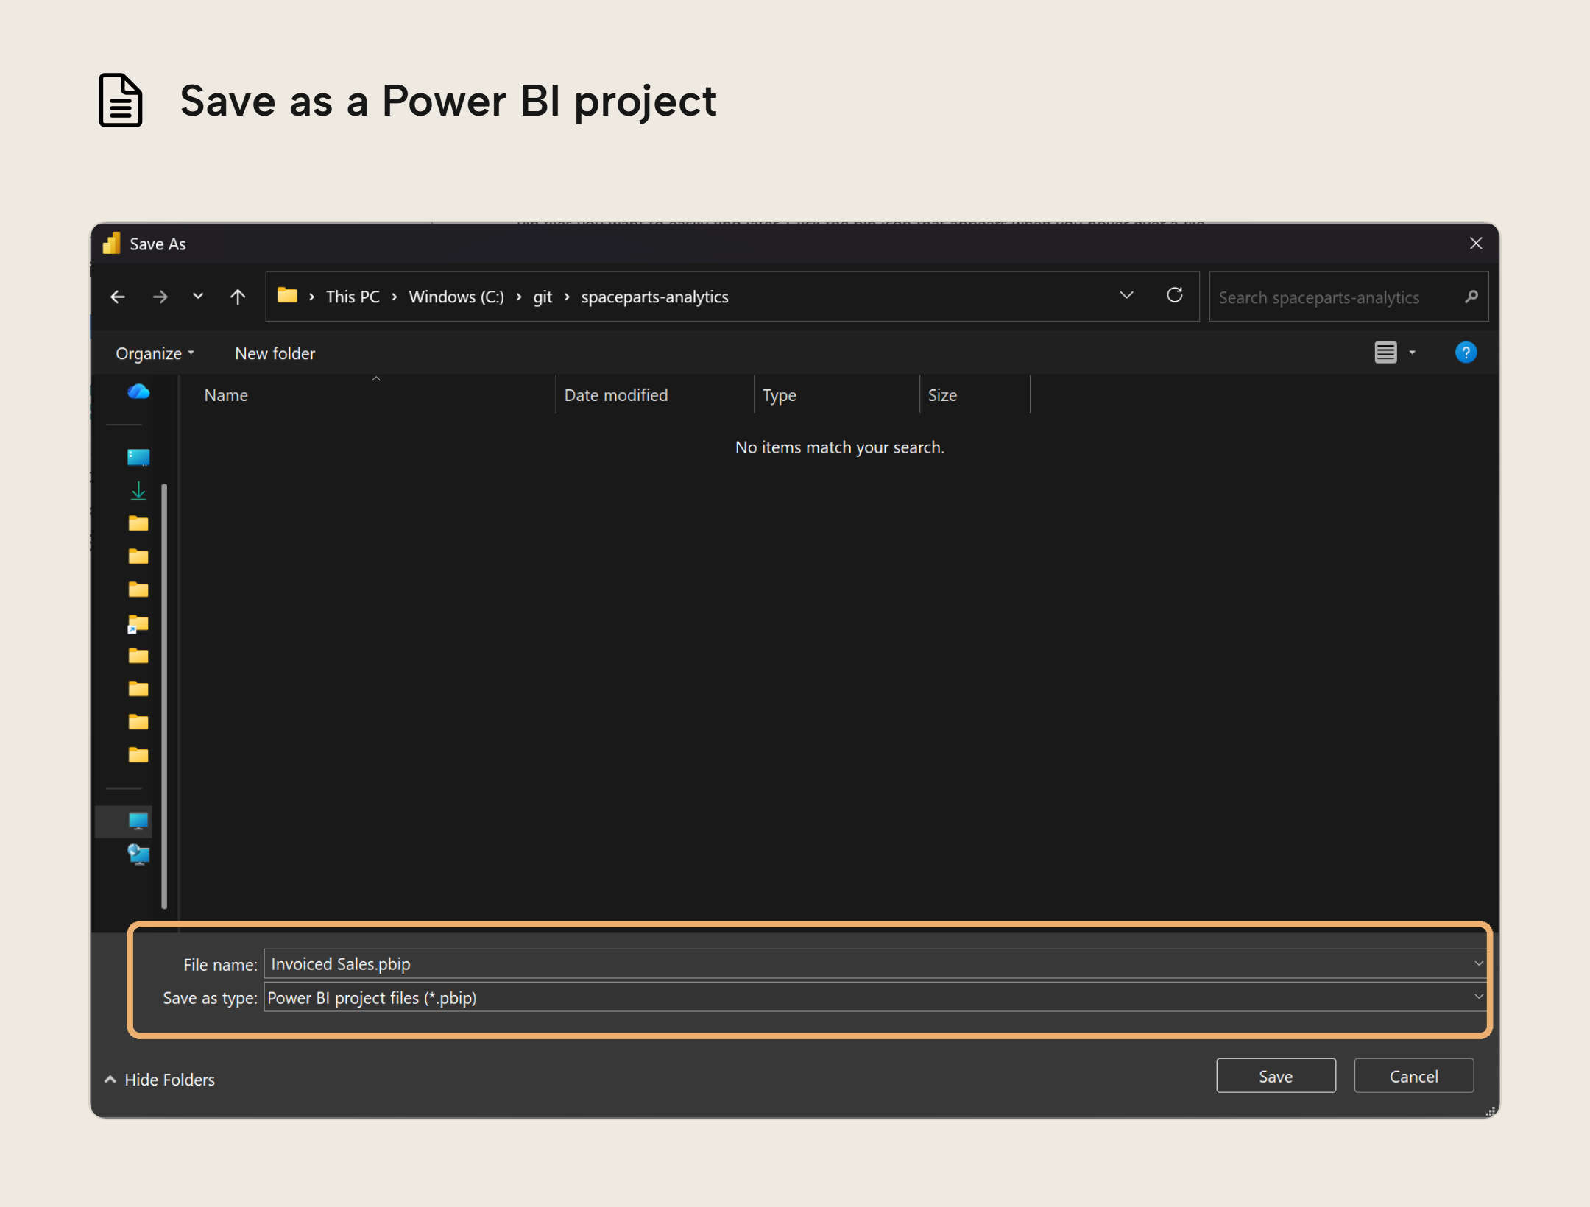This screenshot has width=1590, height=1207.
Task: Open the Organize menu
Action: [x=155, y=353]
